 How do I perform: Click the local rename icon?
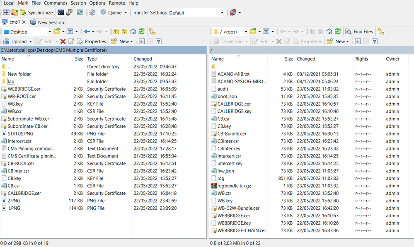coord(71,41)
